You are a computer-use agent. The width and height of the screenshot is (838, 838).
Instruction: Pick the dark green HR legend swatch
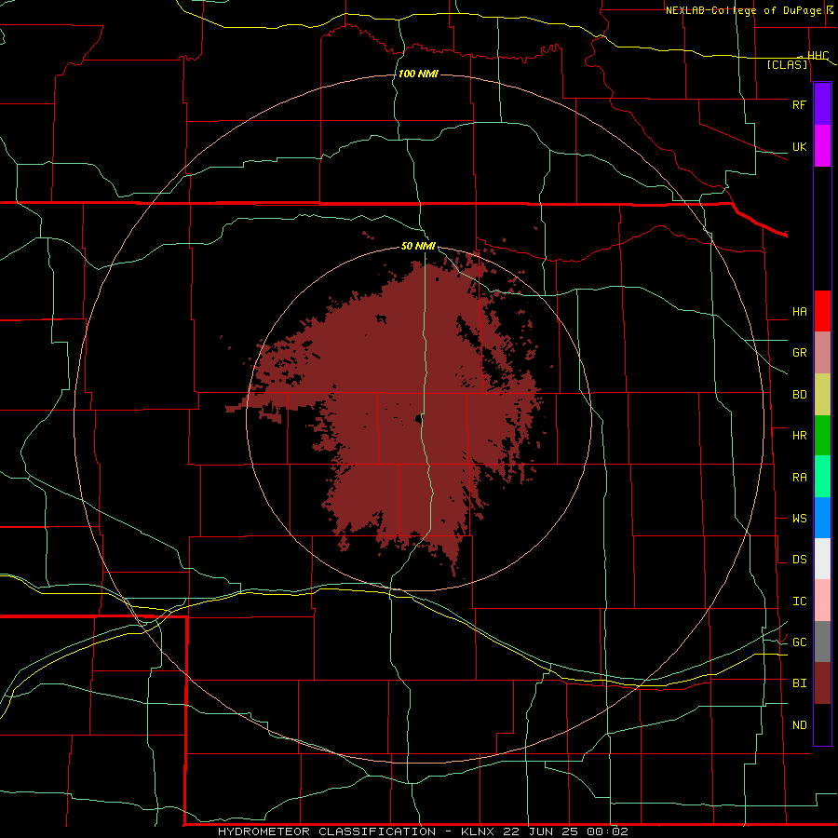coord(822,436)
